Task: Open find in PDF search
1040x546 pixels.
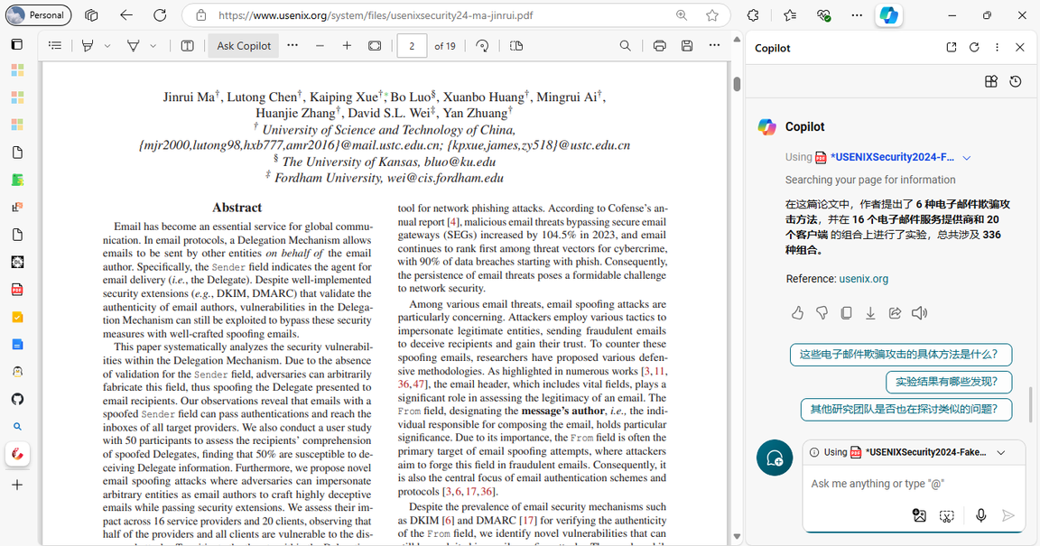Action: pyautogui.click(x=626, y=46)
